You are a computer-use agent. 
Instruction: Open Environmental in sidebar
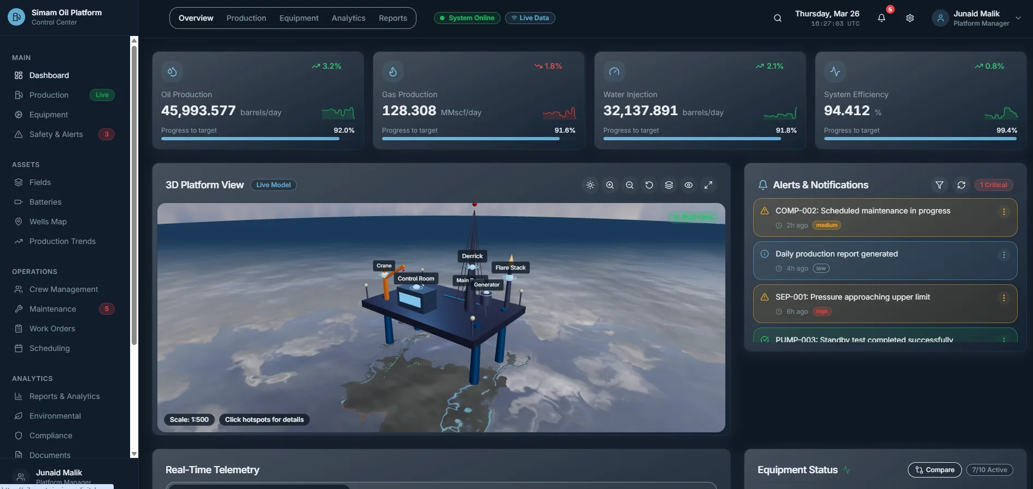point(66,416)
